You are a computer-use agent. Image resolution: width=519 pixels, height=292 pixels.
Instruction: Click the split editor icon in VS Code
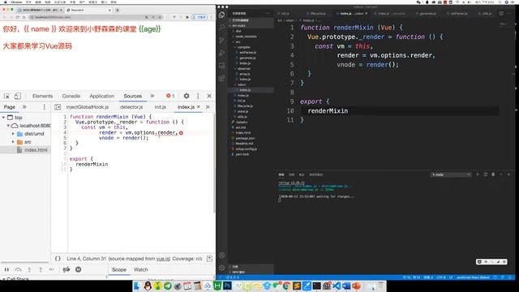(501, 14)
